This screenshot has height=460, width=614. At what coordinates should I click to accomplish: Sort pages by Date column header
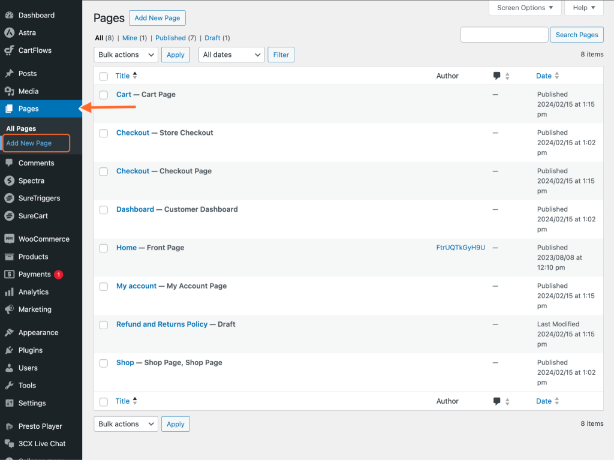[x=544, y=76]
